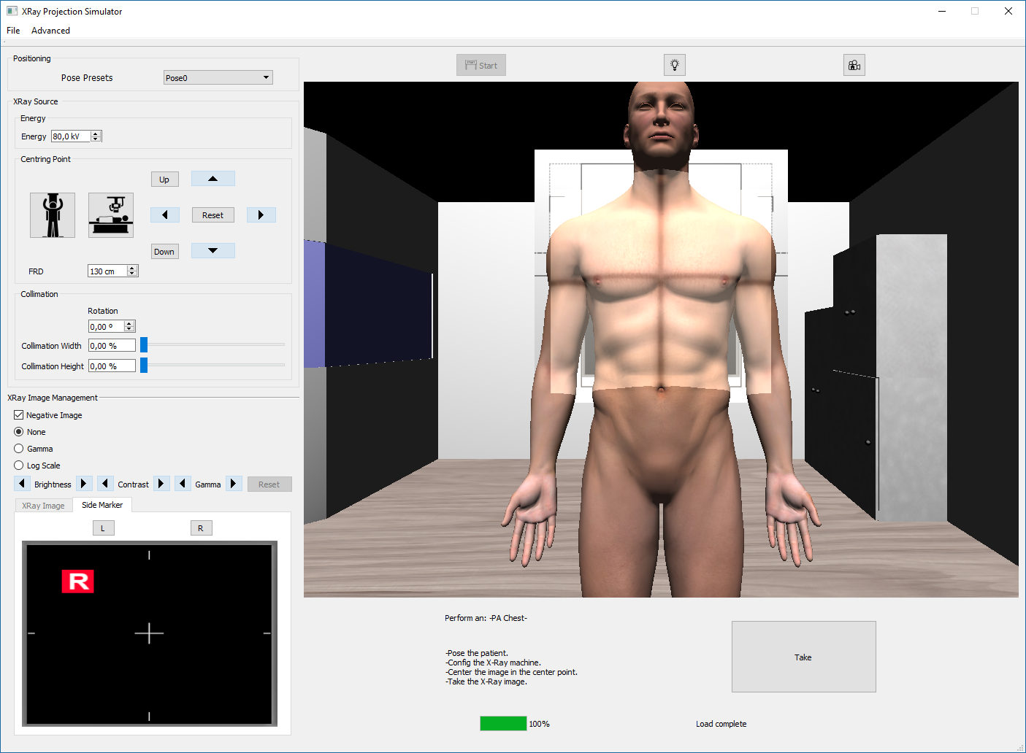The height and width of the screenshot is (753, 1026).
Task: Uncheck the Negative Image checkbox
Action: coord(19,415)
